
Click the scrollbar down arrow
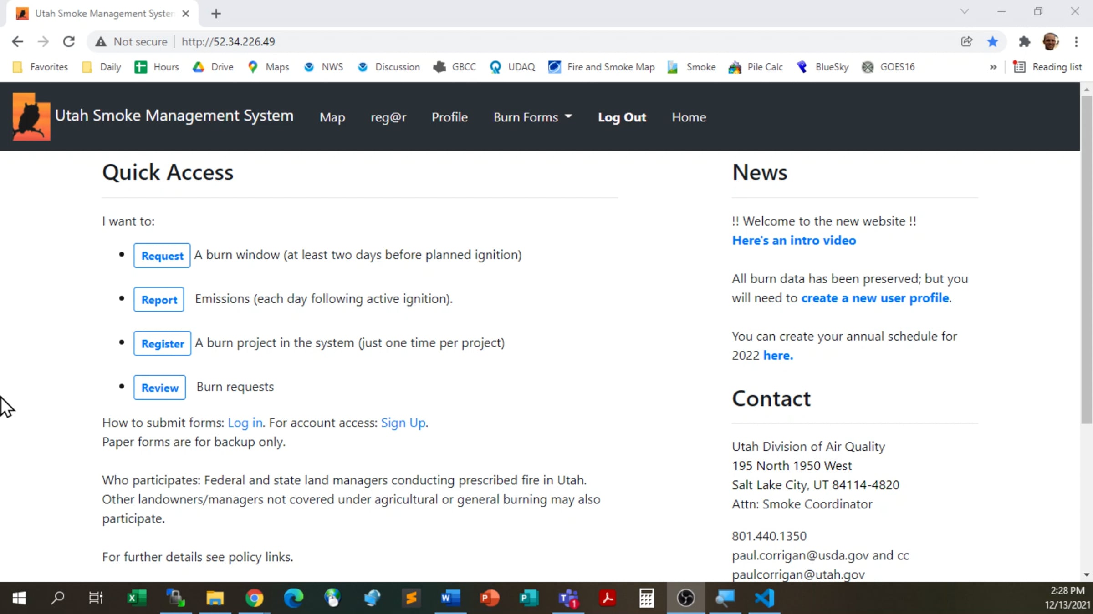pos(1087,574)
